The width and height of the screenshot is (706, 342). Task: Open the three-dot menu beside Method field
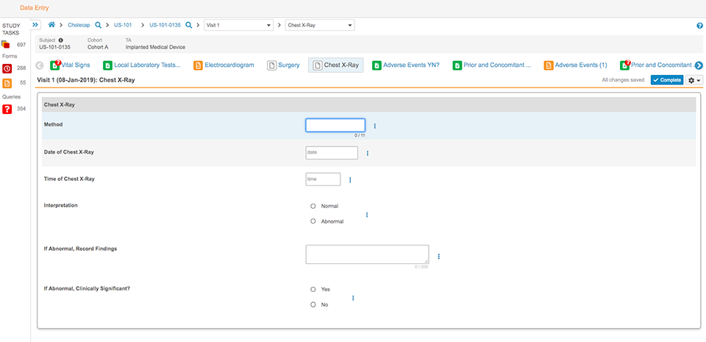tap(374, 126)
